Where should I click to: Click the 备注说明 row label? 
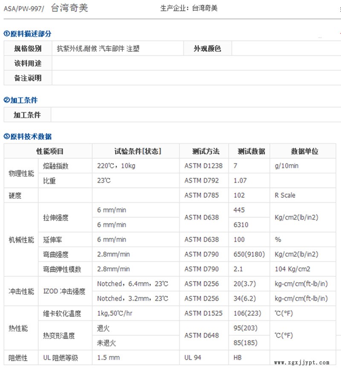(28, 78)
